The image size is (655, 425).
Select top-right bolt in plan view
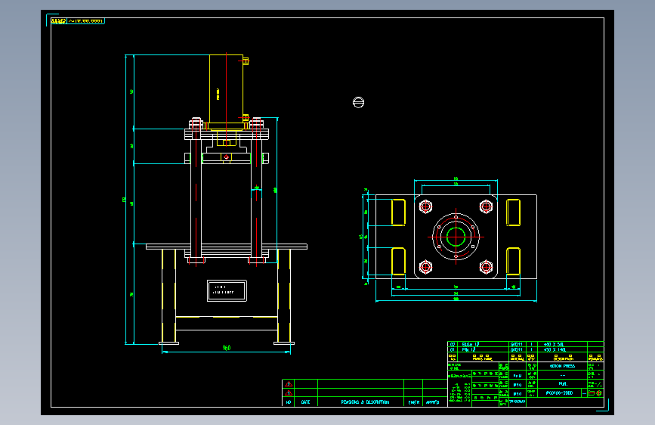(486, 206)
